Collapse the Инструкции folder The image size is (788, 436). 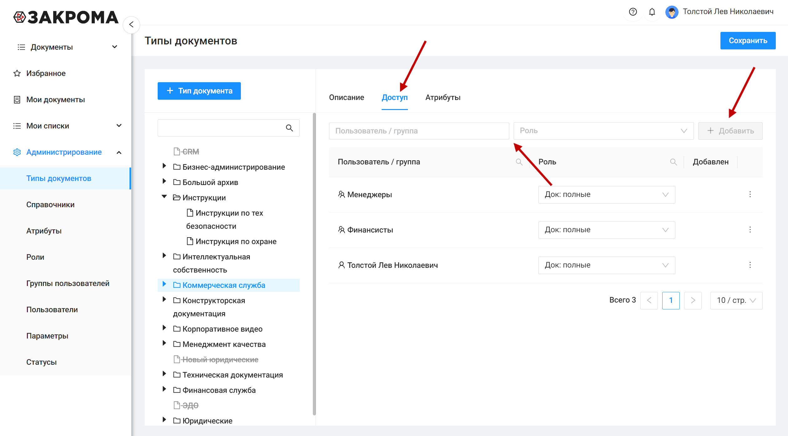click(164, 197)
